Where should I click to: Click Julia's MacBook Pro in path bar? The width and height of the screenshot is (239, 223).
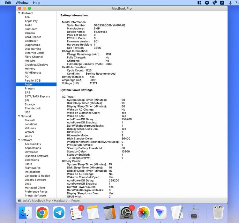pos(37,201)
